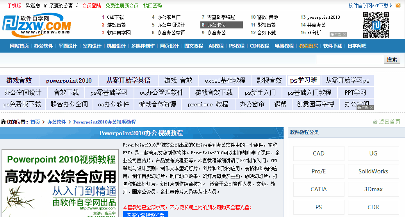Click highlighted ad link 8 办公卡位
This screenshot has height=217, width=405.
click(221, 25)
